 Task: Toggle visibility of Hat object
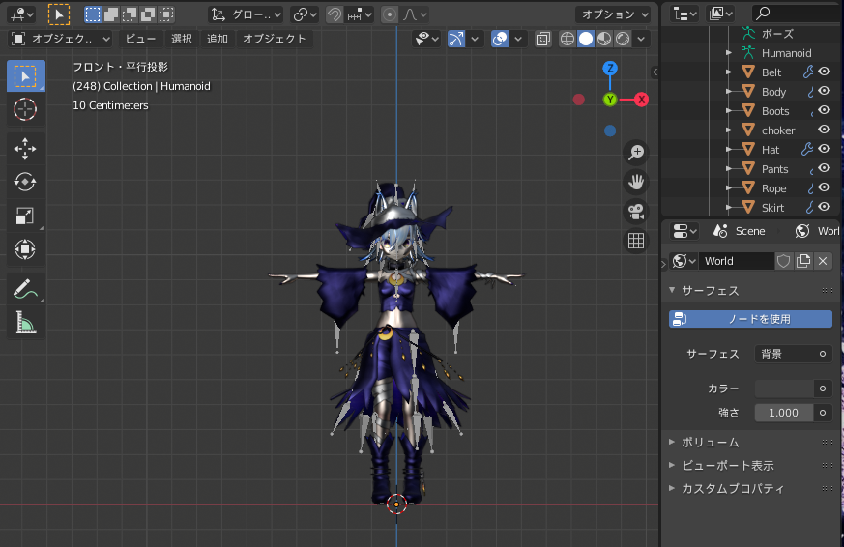pyautogui.click(x=825, y=149)
